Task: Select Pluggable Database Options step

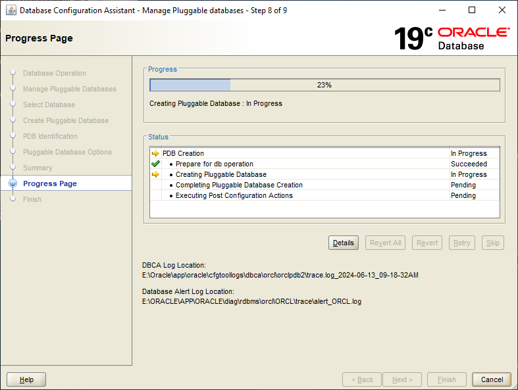Action: pyautogui.click(x=67, y=152)
